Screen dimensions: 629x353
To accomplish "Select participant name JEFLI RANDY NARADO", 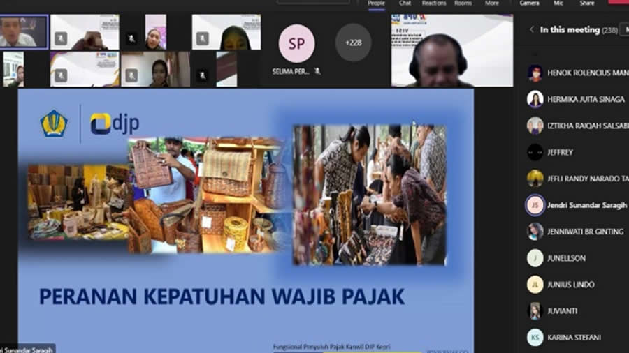I will tap(588, 179).
